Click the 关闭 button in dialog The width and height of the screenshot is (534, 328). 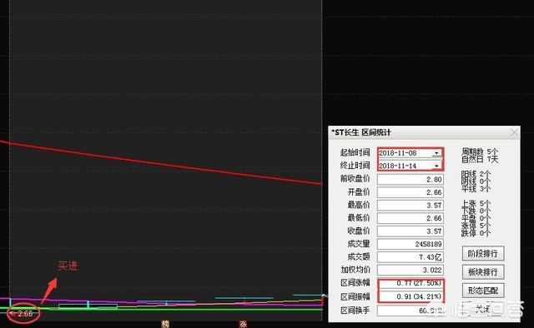(x=483, y=309)
